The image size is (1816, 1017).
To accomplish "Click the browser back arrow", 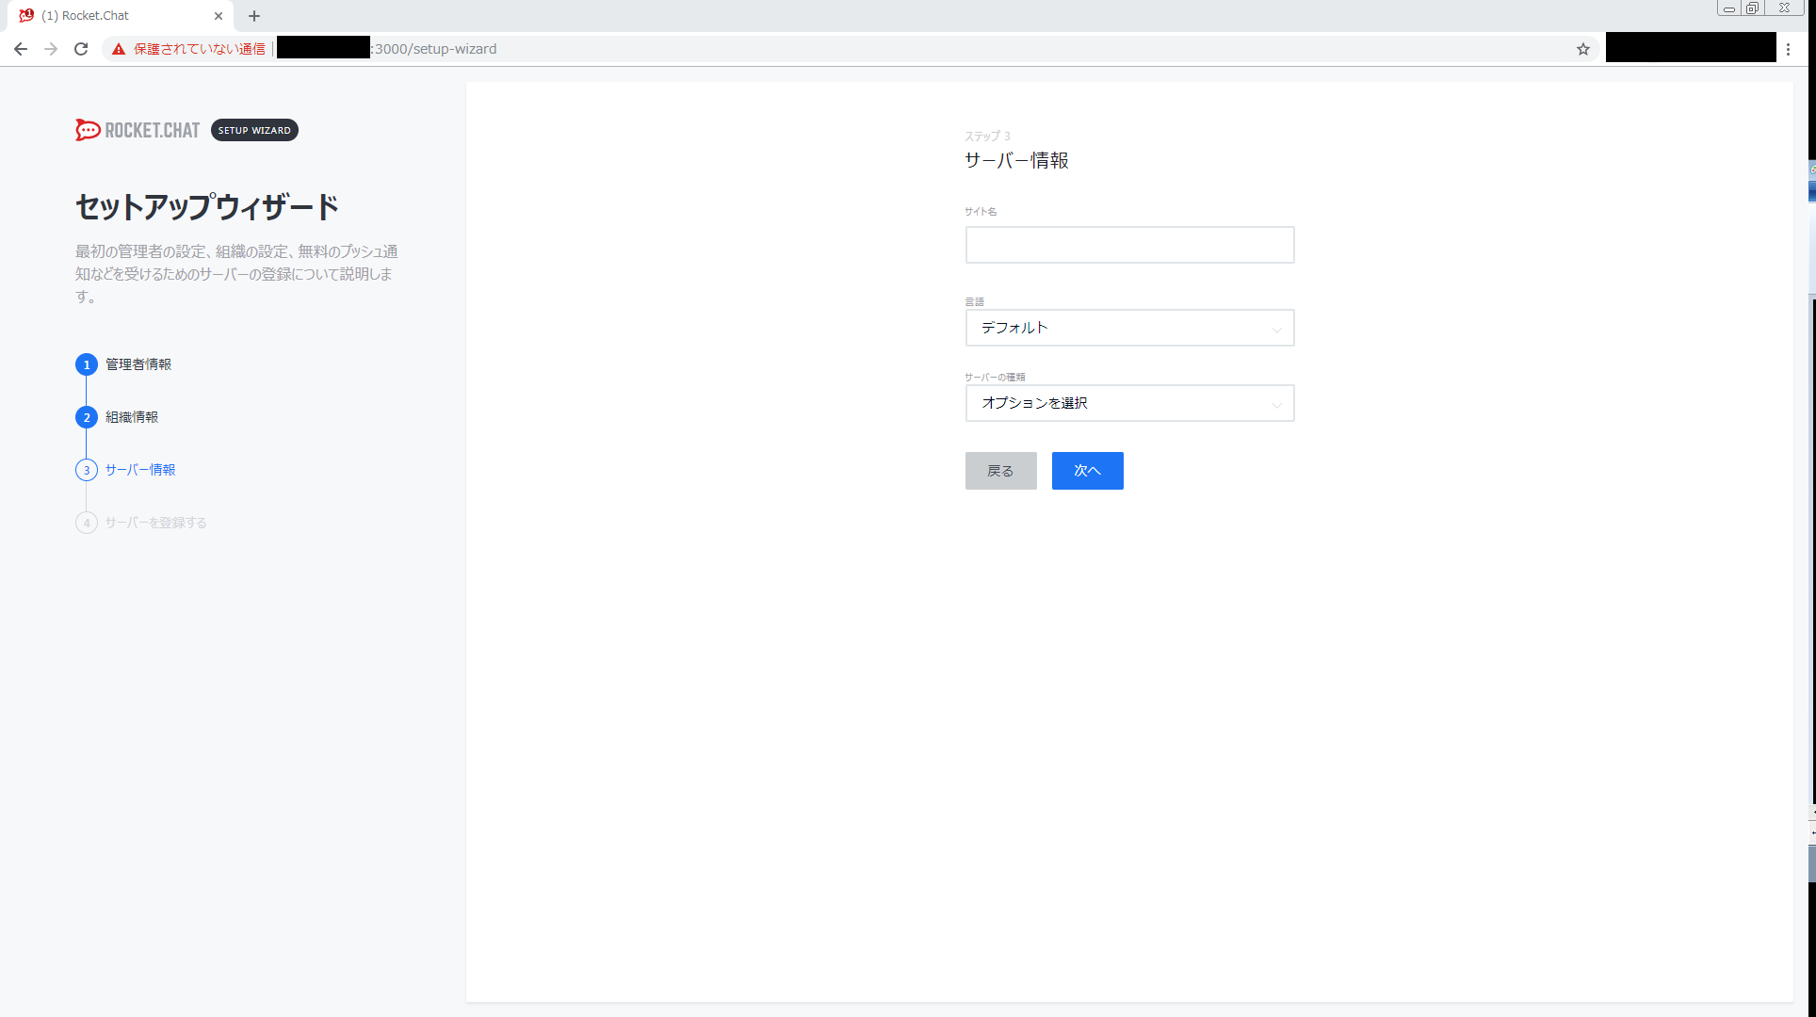I will (21, 49).
